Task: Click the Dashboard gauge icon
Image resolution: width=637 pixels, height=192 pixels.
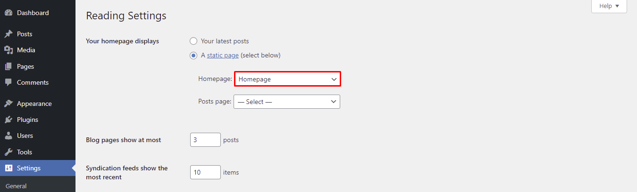Action: click(x=8, y=13)
